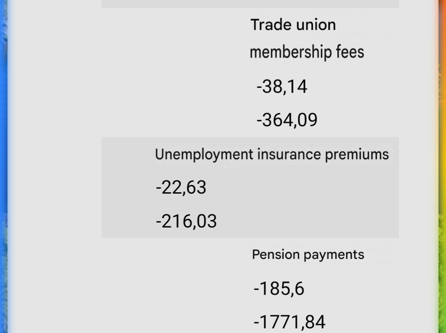Viewport: 446px width, 333px height.
Task: Click the gray table row strip at the top
Action: pyautogui.click(x=250, y=4)
